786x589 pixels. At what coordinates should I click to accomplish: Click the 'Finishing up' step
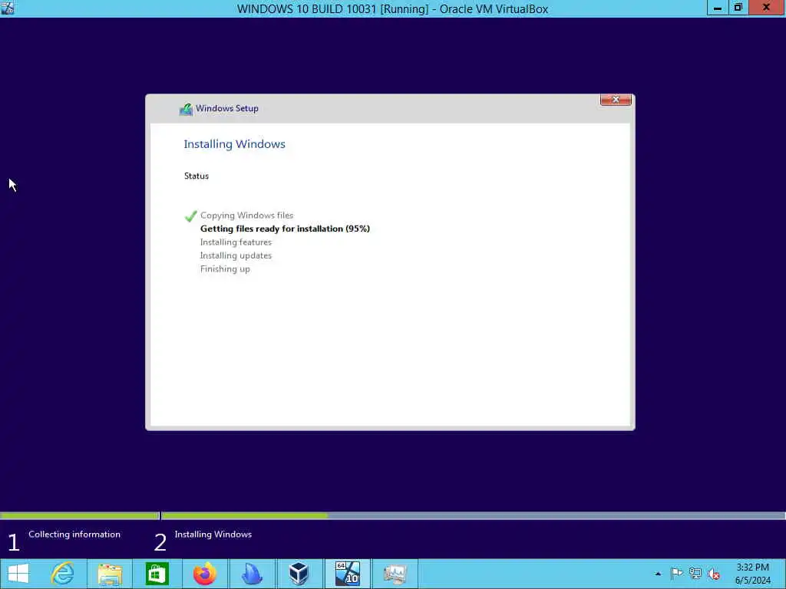pyautogui.click(x=225, y=269)
